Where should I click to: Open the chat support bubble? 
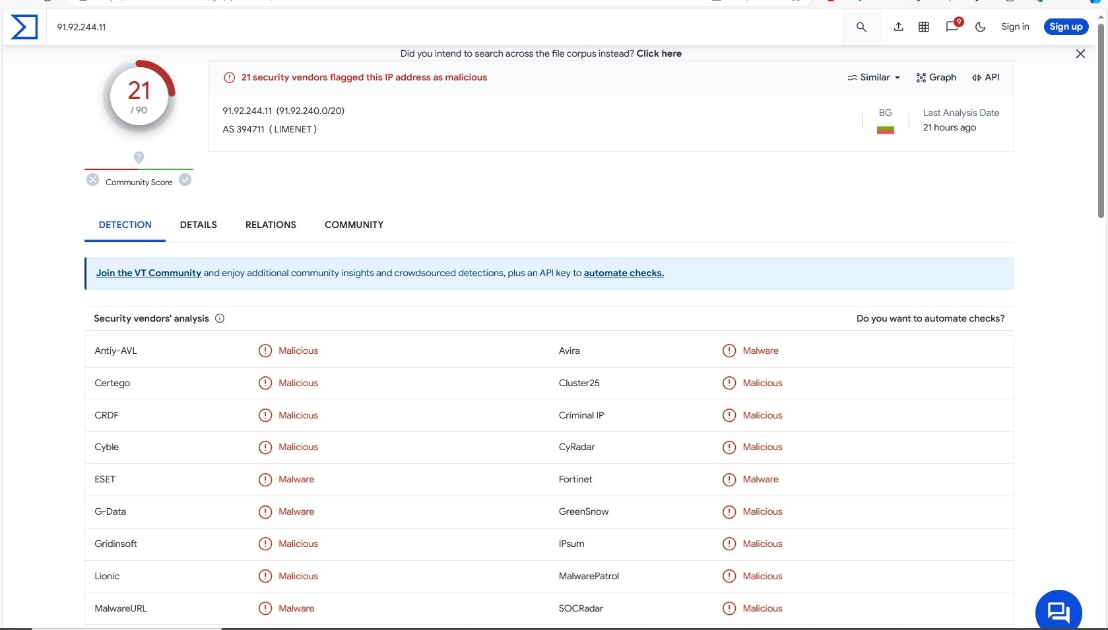coord(1059,612)
